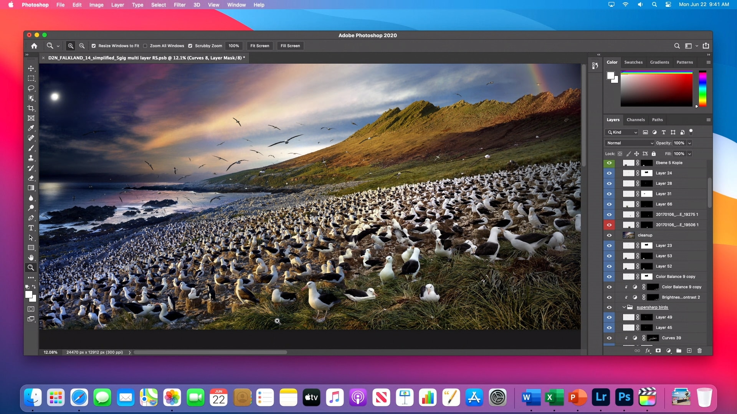
Task: Select the Move tool
Action: [31, 68]
